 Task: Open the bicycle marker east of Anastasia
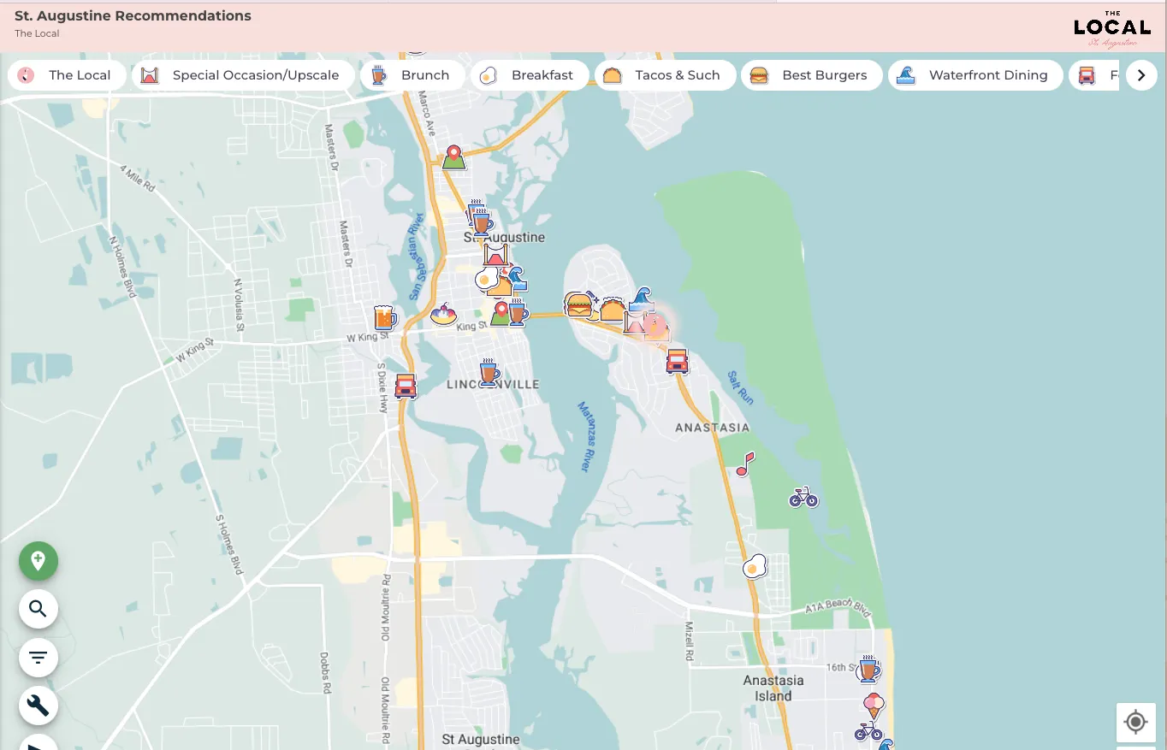[x=803, y=497]
